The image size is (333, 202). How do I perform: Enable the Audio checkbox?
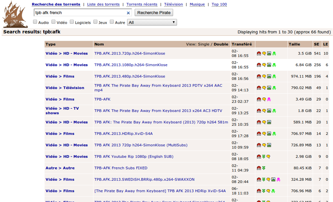click(x=35, y=22)
